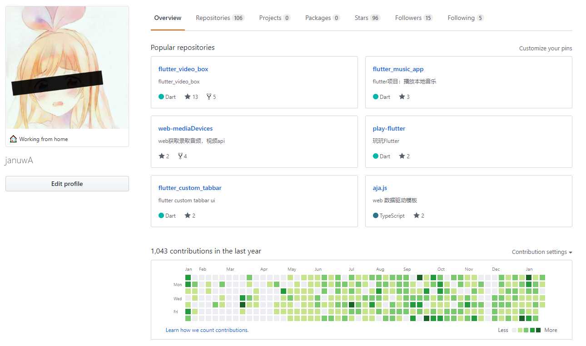
Task: Click flutter custom tabbar ui description
Action: tap(187, 200)
